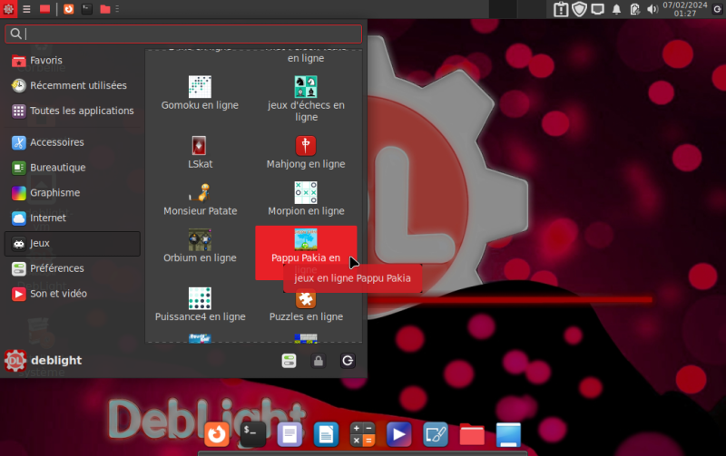
Task: Launch Monsieur Patate
Action: (200, 199)
